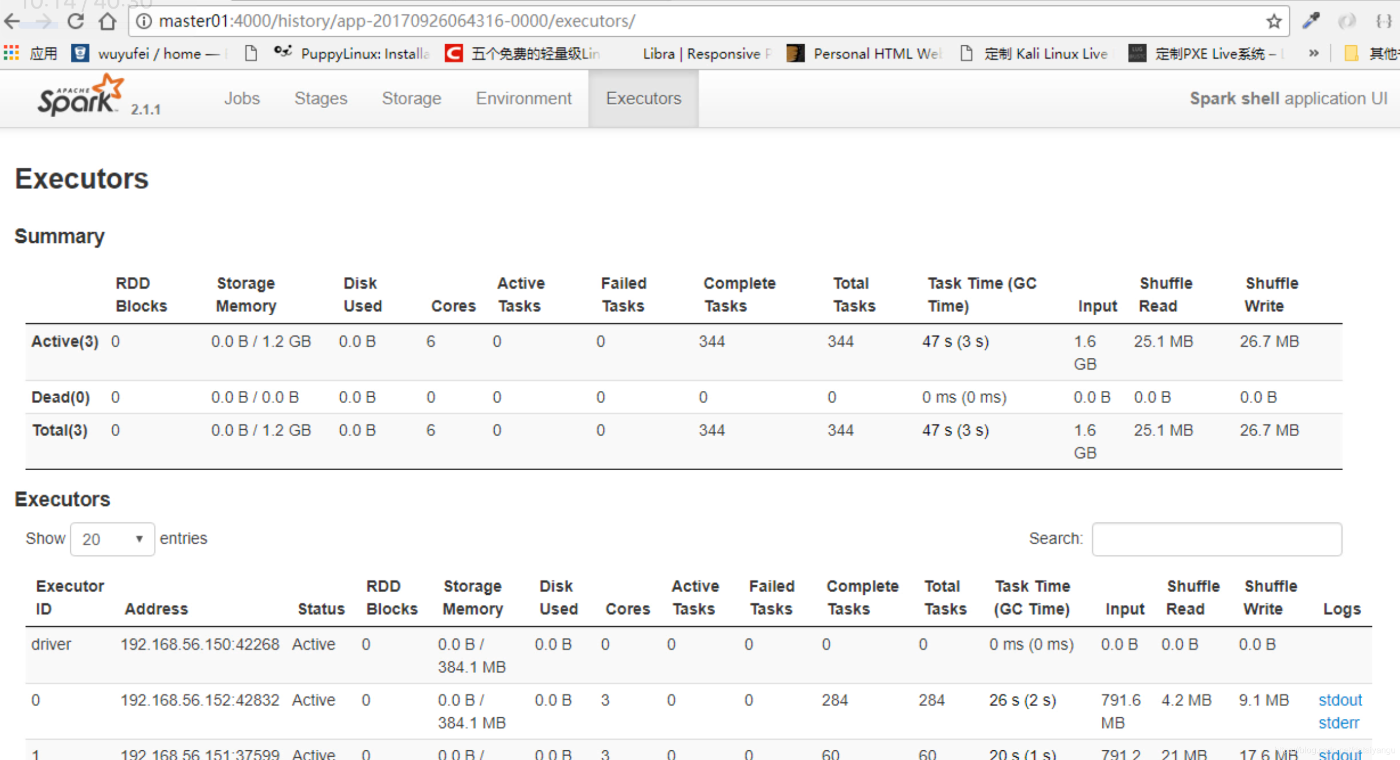Open stderr log for executor 0
The image size is (1400, 760).
pyautogui.click(x=1338, y=723)
